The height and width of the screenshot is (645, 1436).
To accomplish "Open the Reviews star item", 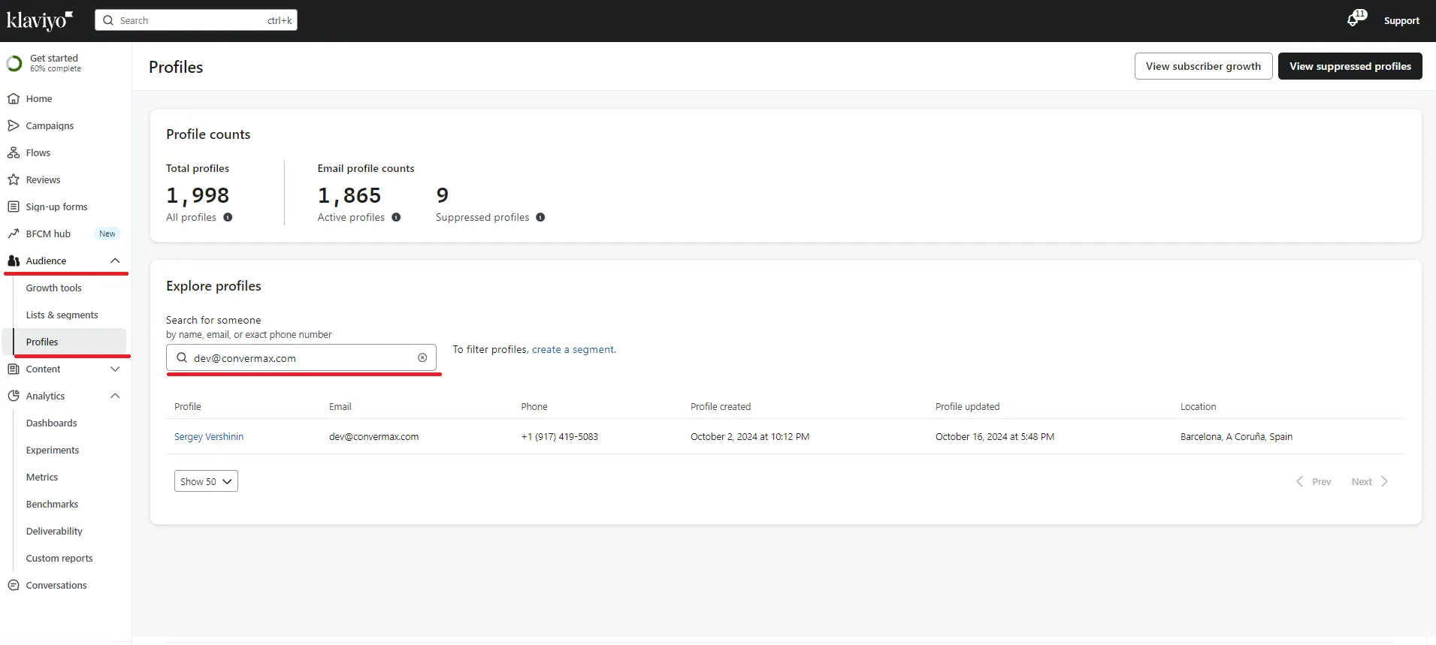I will (43, 180).
